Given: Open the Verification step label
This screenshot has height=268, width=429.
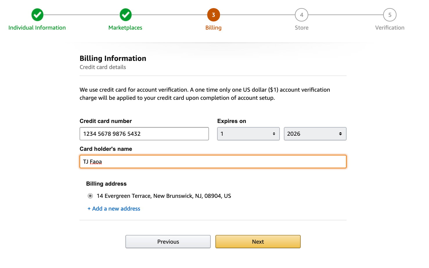Looking at the screenshot, I should click(390, 28).
